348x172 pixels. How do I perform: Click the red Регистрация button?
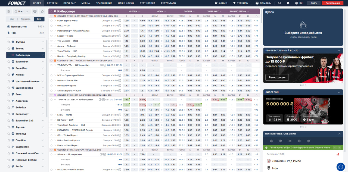pyautogui.click(x=333, y=3)
